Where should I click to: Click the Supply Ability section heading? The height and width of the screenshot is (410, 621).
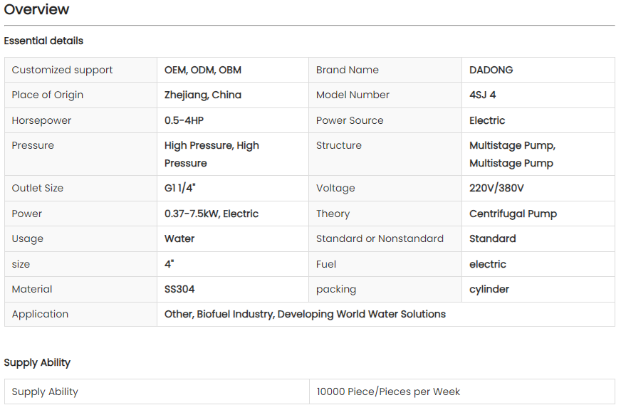37,362
